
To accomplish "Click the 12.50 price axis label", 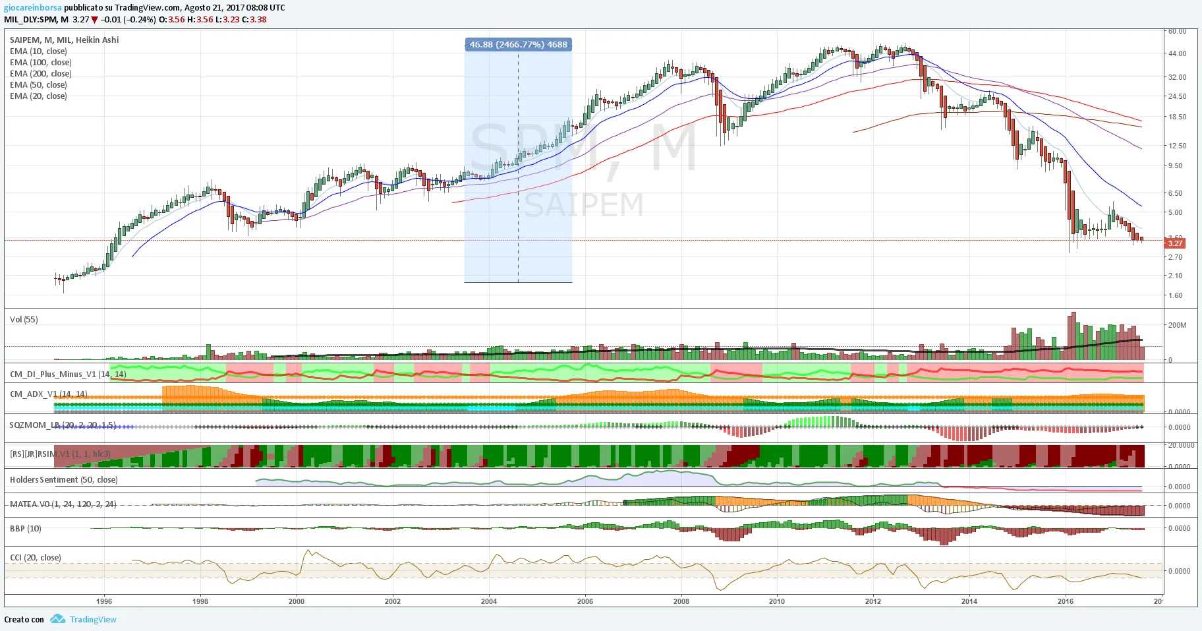I will click(1177, 146).
